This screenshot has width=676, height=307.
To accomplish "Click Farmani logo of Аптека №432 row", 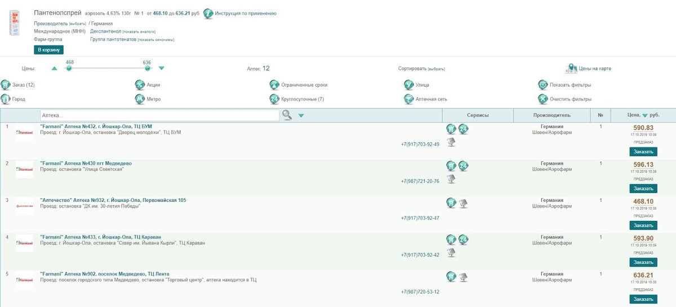I will (x=24, y=133).
